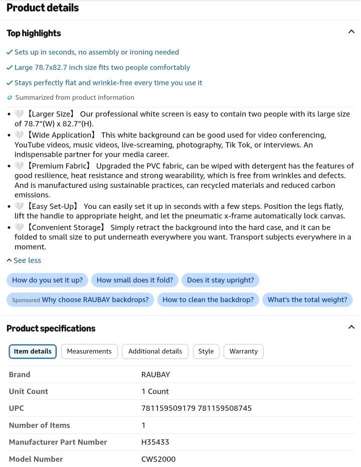
Task: Click the heart icon before Premium Fabric
Action: click(19, 166)
